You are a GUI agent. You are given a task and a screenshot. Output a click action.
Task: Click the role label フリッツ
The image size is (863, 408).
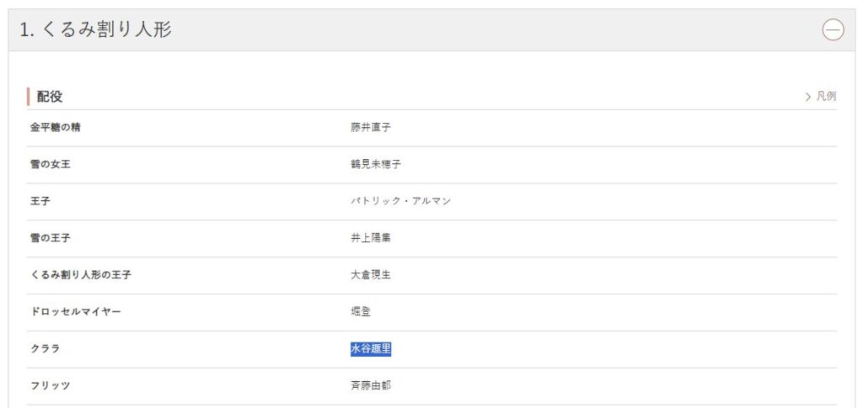50,385
